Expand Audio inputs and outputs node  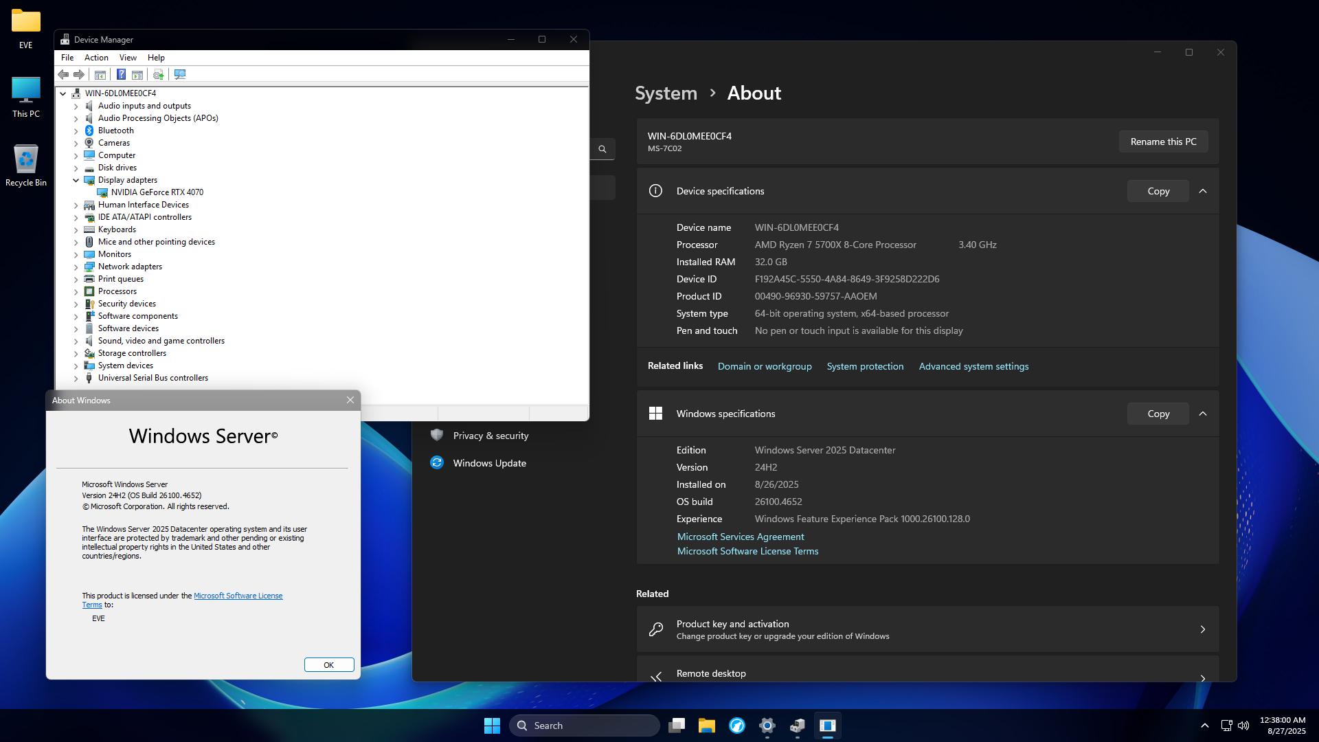(76, 106)
